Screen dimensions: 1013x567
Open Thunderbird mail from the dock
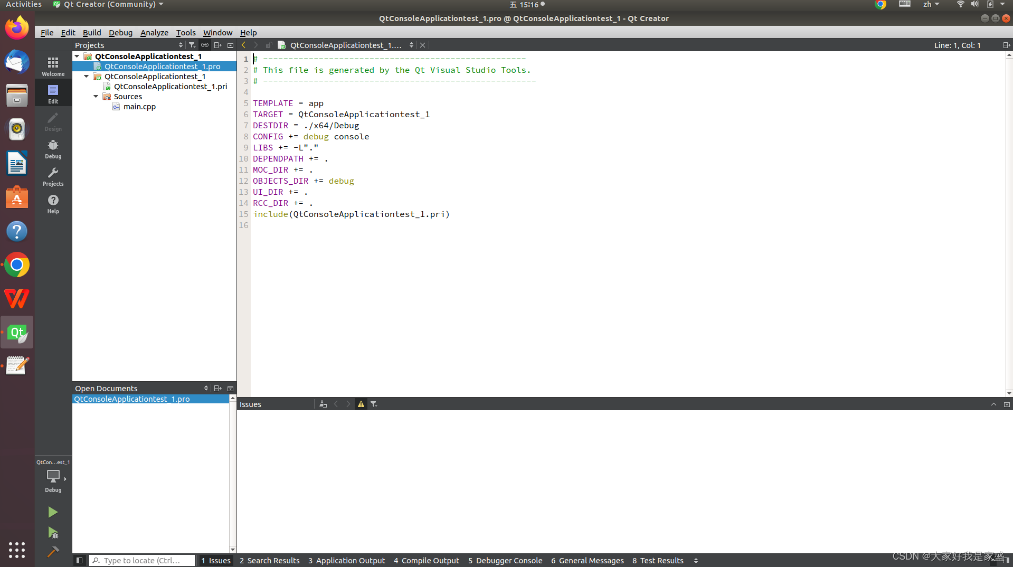pos(17,62)
